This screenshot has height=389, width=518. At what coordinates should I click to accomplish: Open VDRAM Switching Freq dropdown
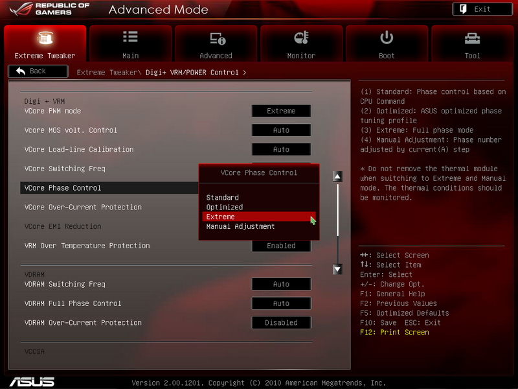pos(281,284)
